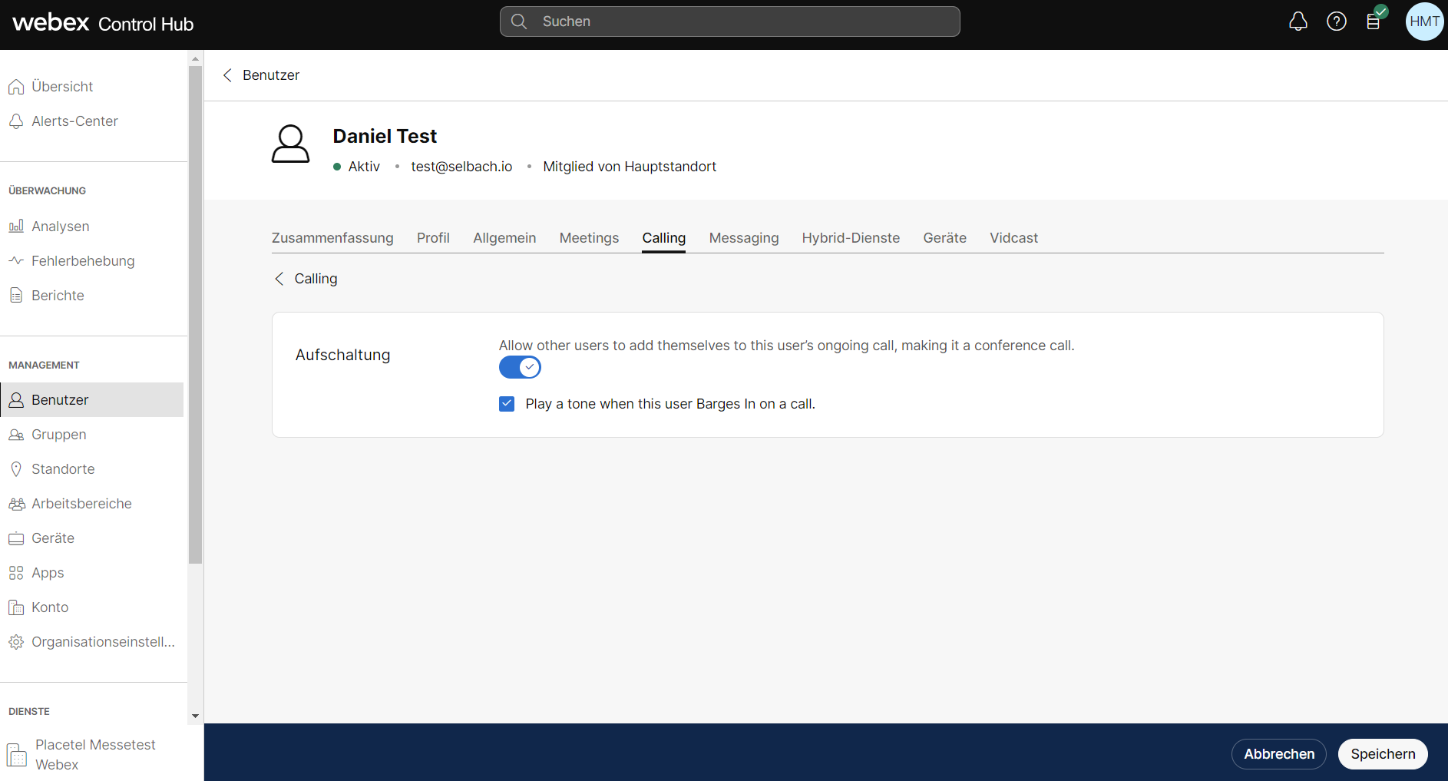Disable the Aufschaltung barge-in toggle
Image resolution: width=1448 pixels, height=781 pixels.
(520, 367)
